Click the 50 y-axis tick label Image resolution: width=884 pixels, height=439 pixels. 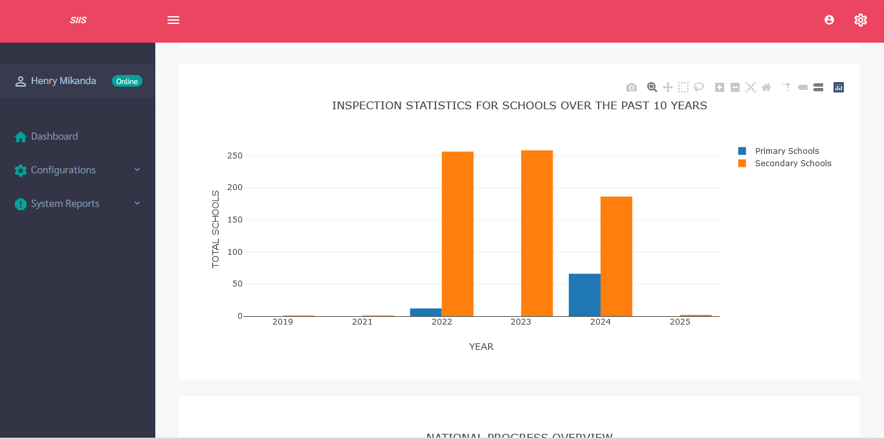[x=237, y=284]
